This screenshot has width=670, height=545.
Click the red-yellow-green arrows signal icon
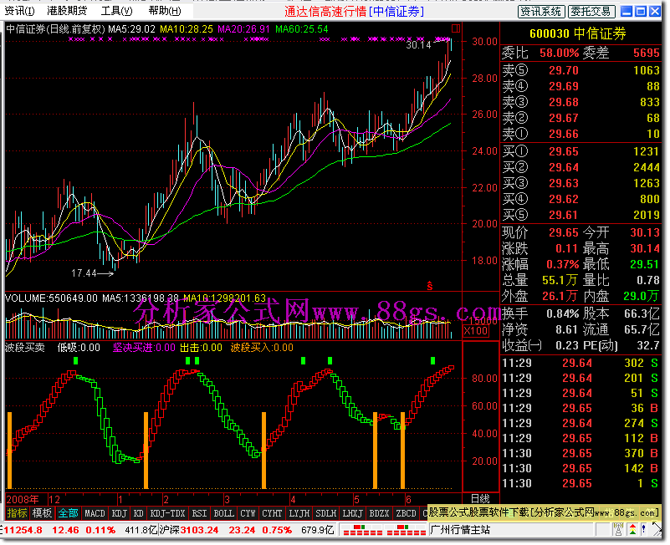(x=632, y=530)
